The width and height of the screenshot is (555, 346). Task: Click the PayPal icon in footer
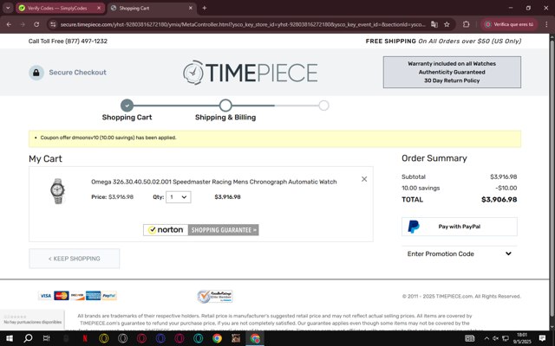(109, 296)
